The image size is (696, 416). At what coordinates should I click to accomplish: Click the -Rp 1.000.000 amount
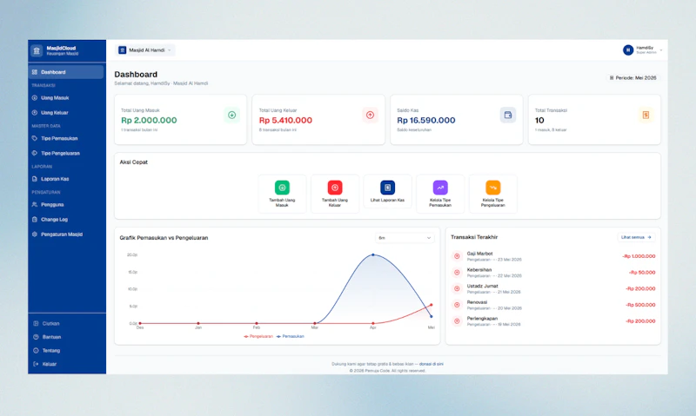click(x=639, y=256)
